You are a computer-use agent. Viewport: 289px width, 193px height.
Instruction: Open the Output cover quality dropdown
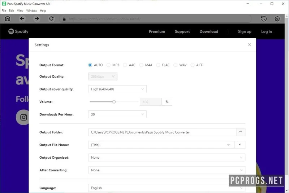tap(117, 89)
